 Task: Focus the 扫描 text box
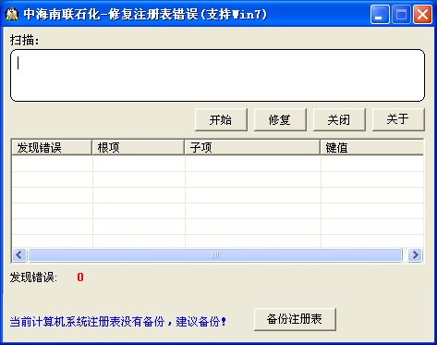(x=218, y=75)
